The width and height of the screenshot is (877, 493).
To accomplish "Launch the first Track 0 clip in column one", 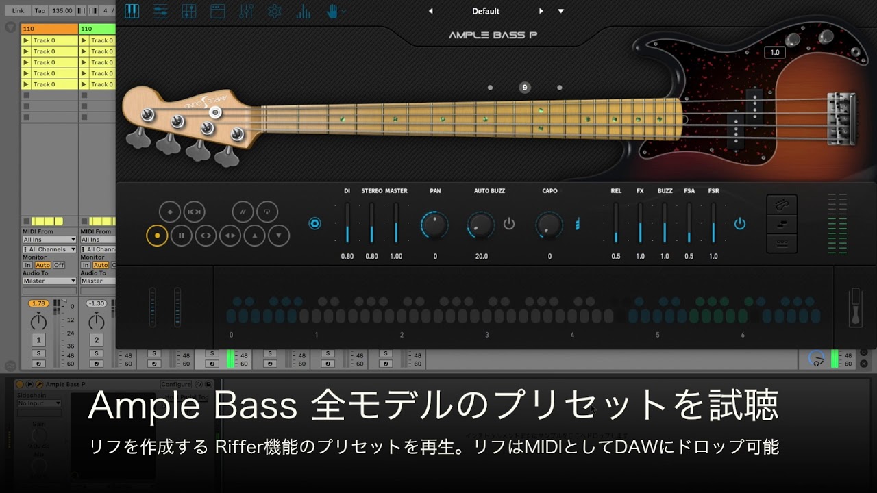I will pos(26,41).
